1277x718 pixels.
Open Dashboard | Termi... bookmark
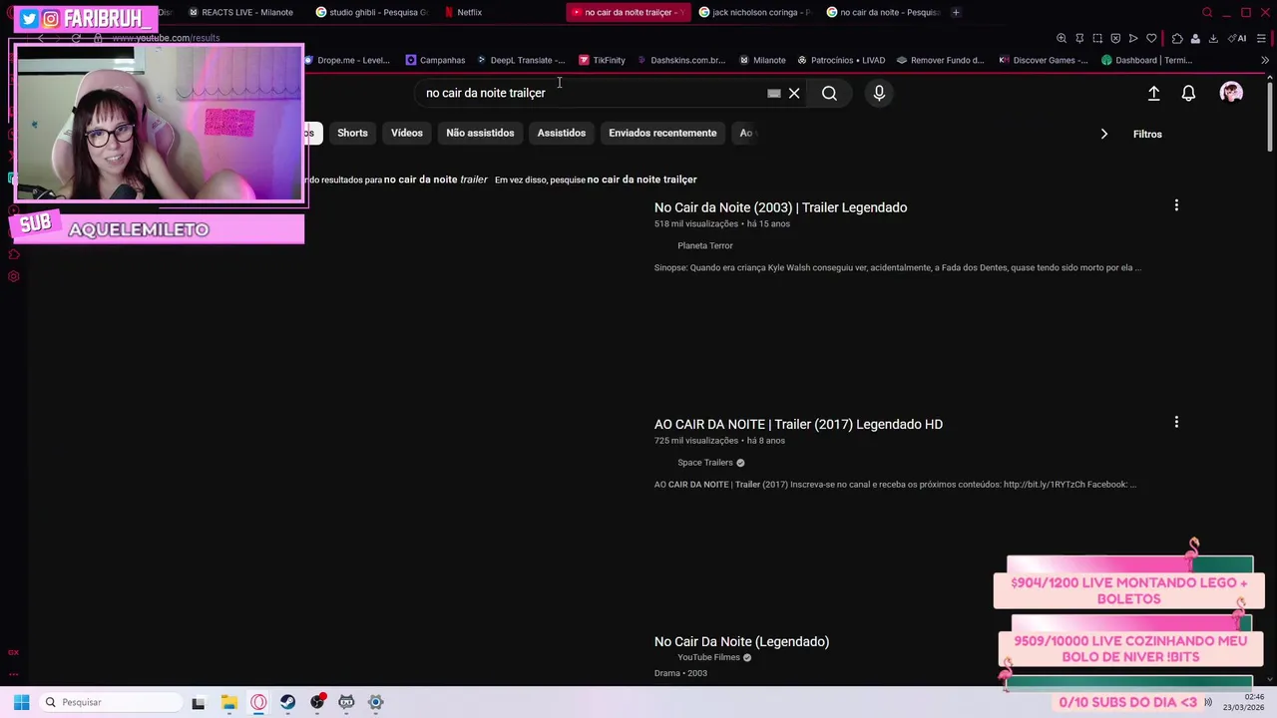tap(1146, 60)
